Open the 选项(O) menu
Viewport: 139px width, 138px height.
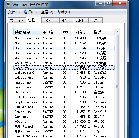pos(30,12)
